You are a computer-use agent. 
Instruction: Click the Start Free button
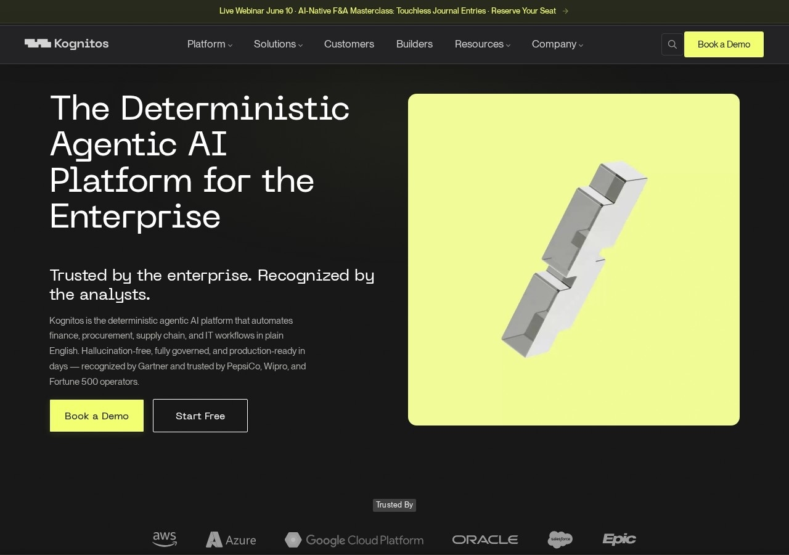click(200, 416)
